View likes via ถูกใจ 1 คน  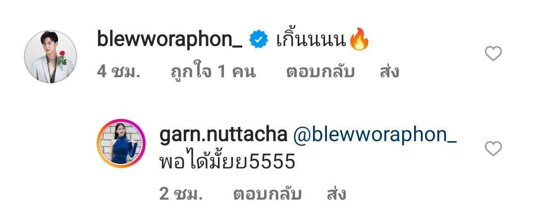coord(213,71)
